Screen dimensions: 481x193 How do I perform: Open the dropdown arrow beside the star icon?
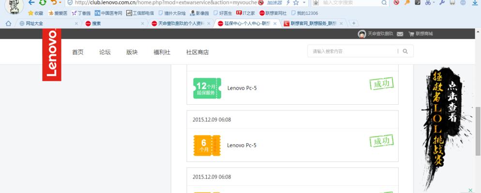click(304, 2)
